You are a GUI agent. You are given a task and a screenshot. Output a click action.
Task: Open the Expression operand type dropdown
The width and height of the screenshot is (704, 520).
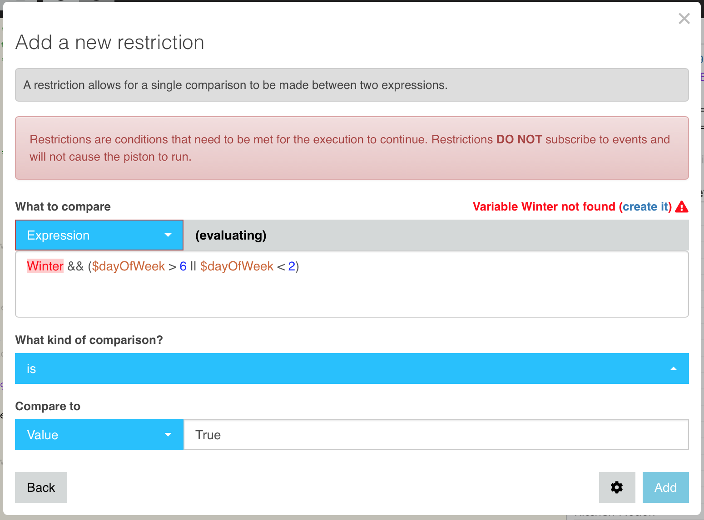coord(99,235)
